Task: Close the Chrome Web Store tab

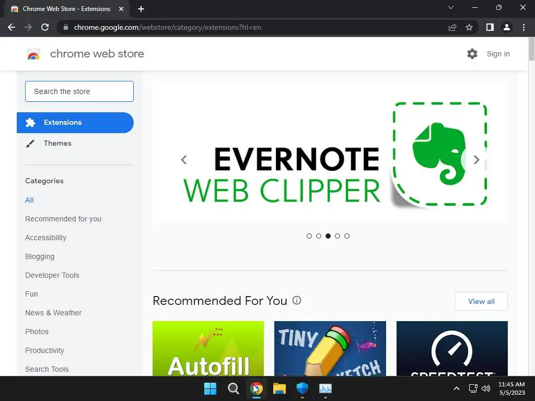Action: click(121, 9)
